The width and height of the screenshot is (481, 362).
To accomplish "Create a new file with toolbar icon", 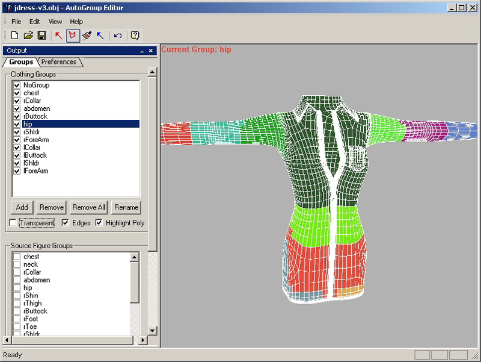I will click(14, 36).
